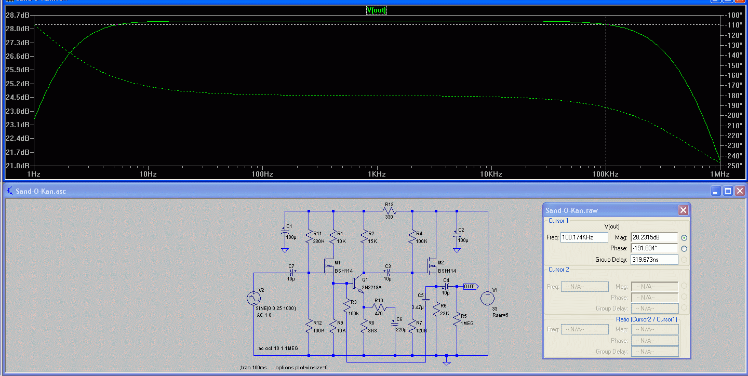Click the Cursor 1 Phase value field
The height and width of the screenshot is (376, 748).
point(654,248)
